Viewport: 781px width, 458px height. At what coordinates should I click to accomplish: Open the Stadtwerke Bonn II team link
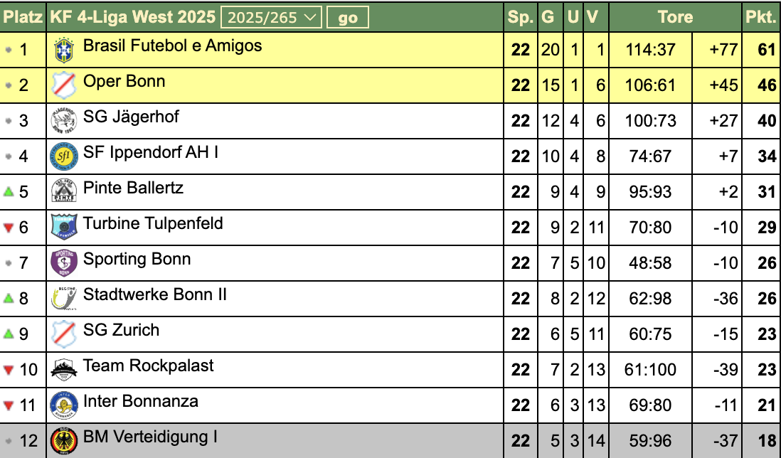155,294
